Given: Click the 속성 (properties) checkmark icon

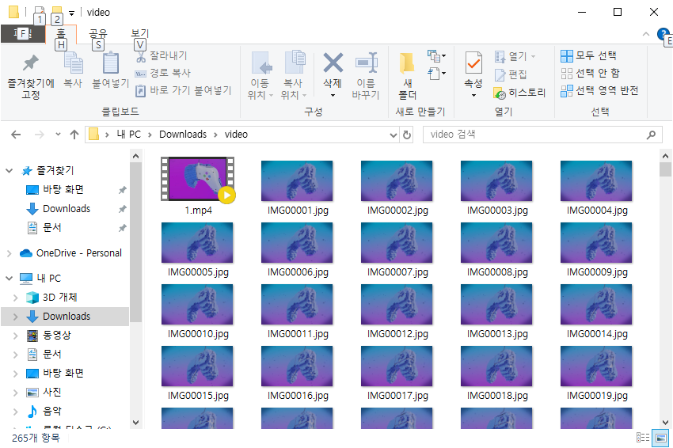Looking at the screenshot, I should [x=473, y=63].
